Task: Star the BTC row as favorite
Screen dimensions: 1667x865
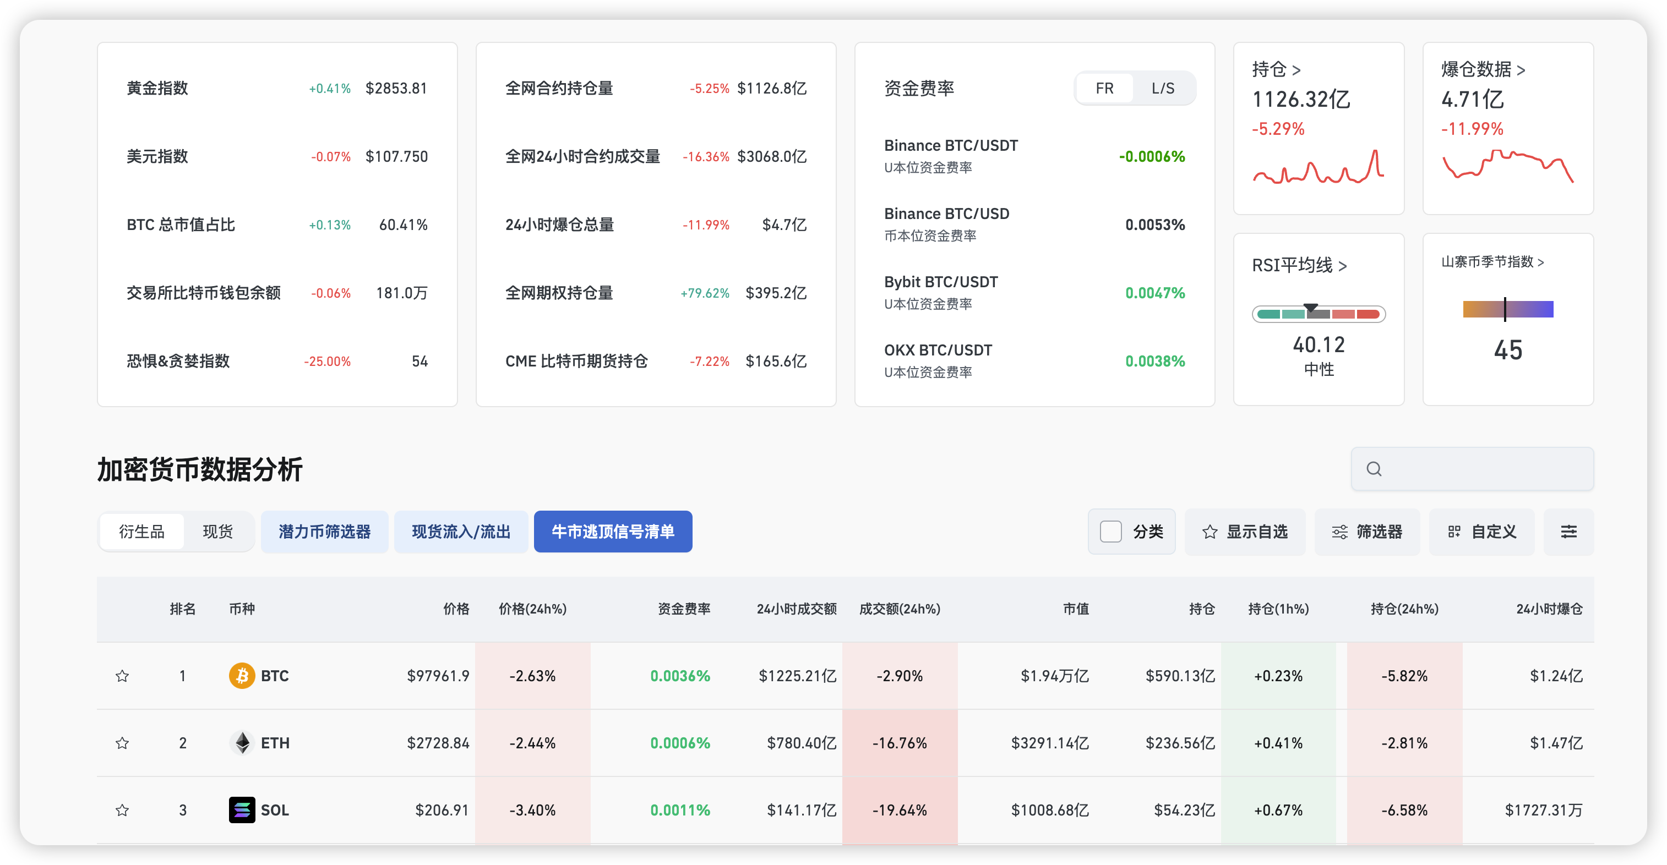Action: tap(122, 676)
